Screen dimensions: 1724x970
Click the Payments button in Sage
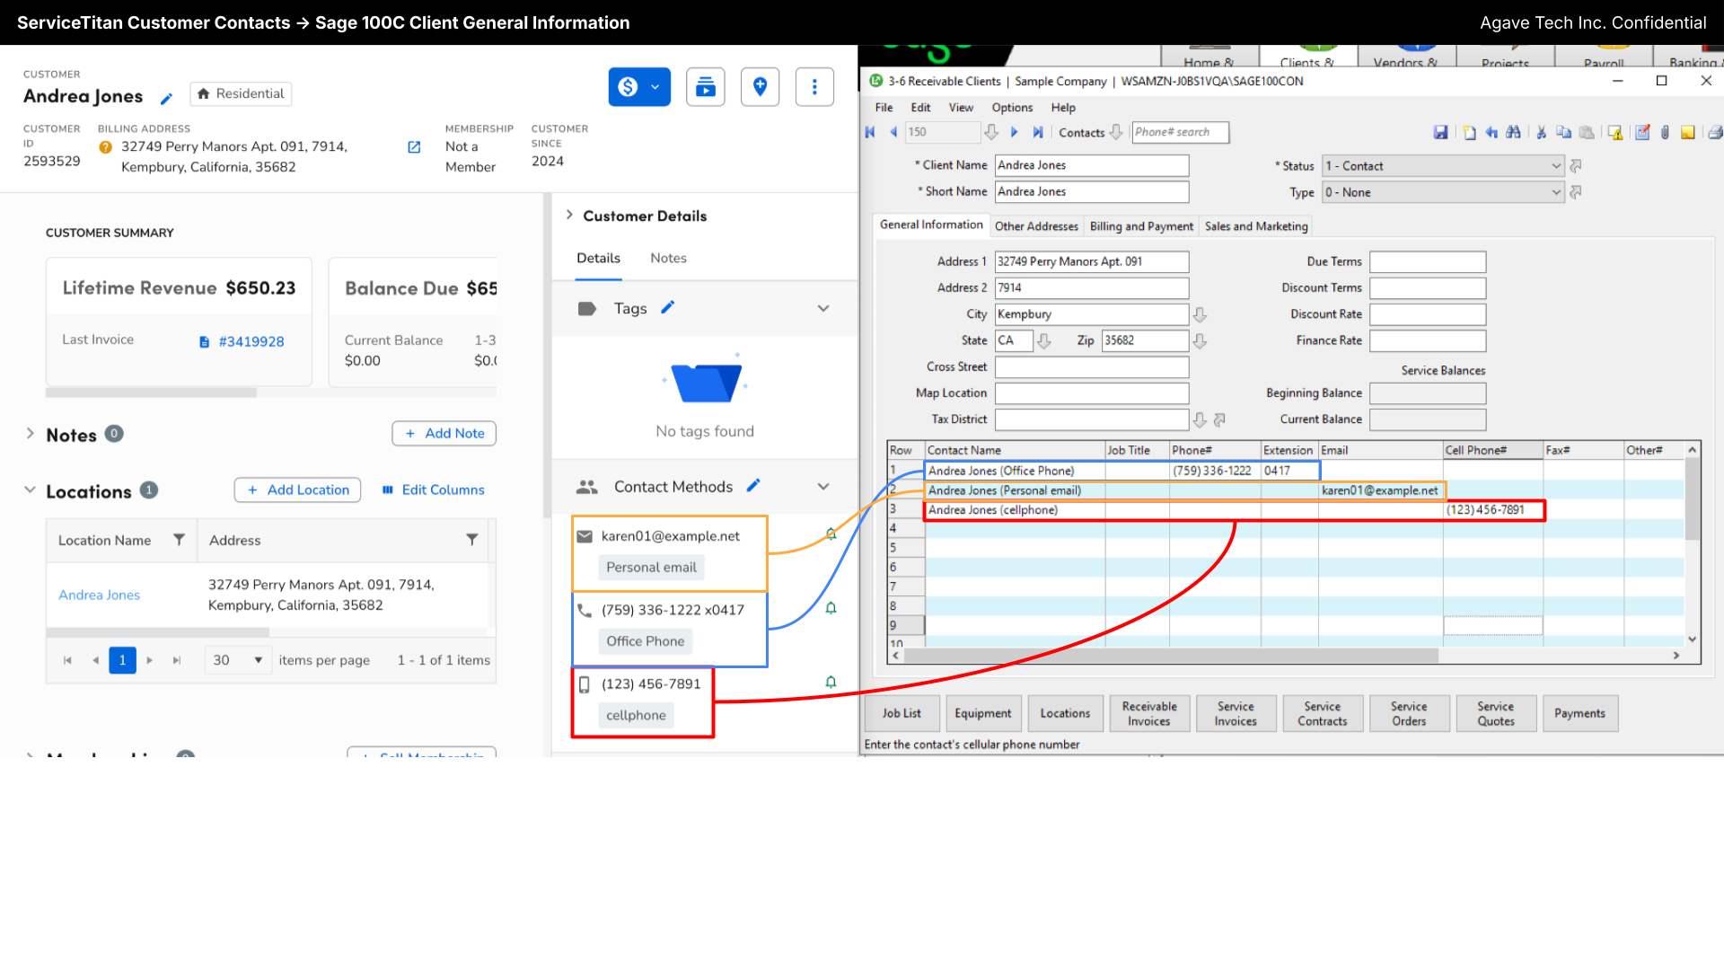1579,713
